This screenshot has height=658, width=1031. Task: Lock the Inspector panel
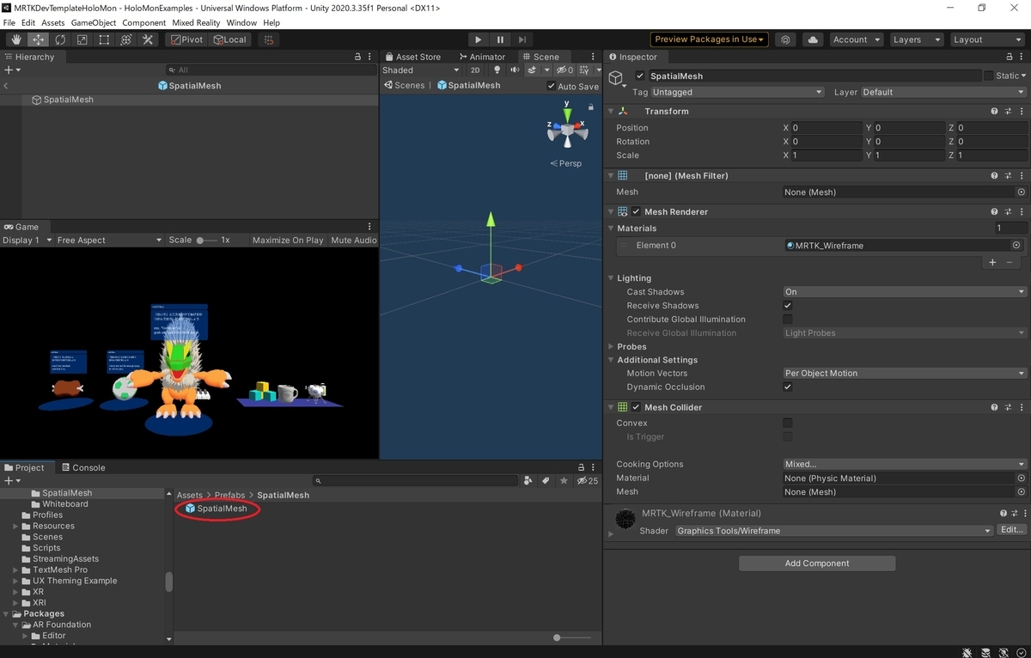point(1010,57)
